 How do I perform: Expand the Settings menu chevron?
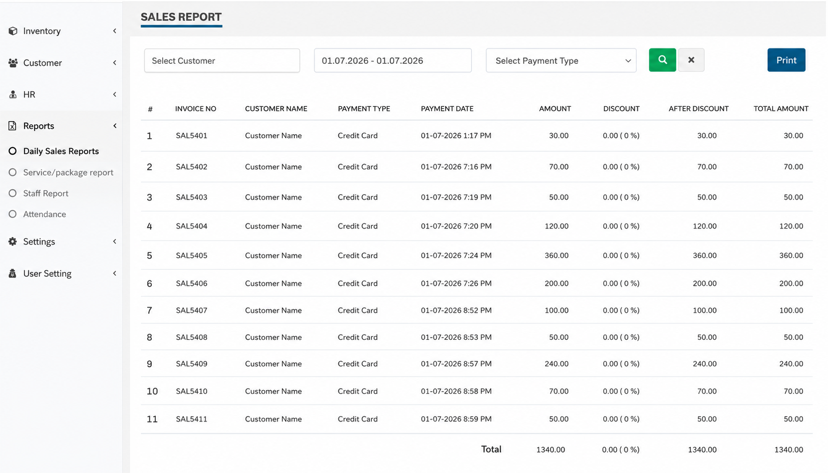(x=115, y=241)
